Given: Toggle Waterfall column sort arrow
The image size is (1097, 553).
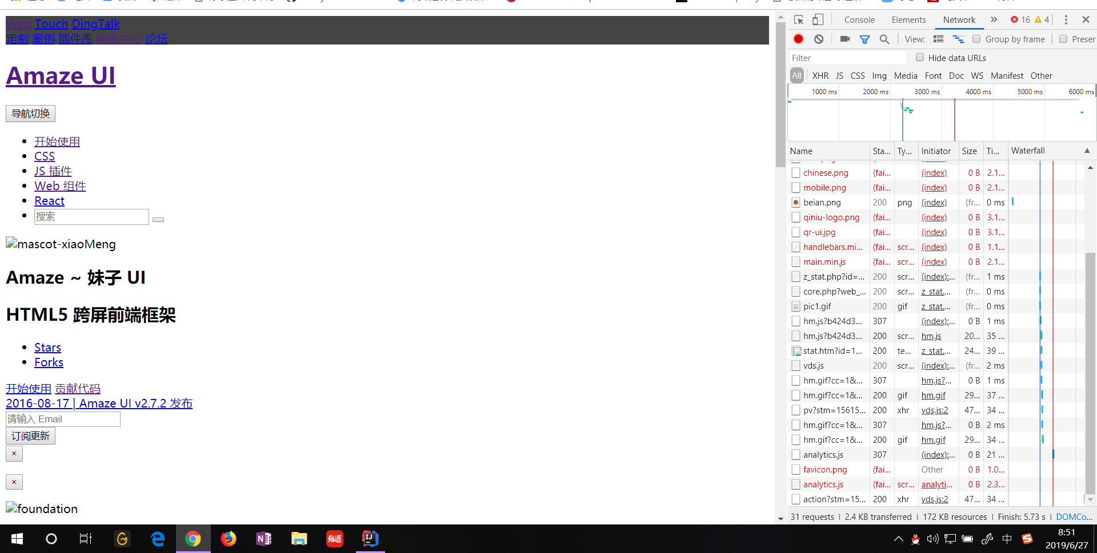Looking at the screenshot, I should point(1087,151).
